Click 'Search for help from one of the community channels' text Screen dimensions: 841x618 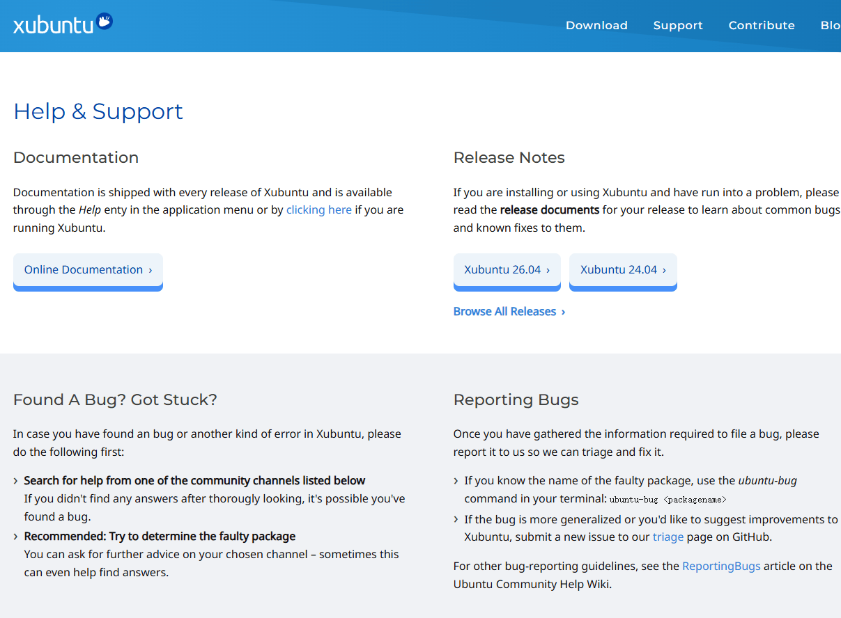point(194,480)
